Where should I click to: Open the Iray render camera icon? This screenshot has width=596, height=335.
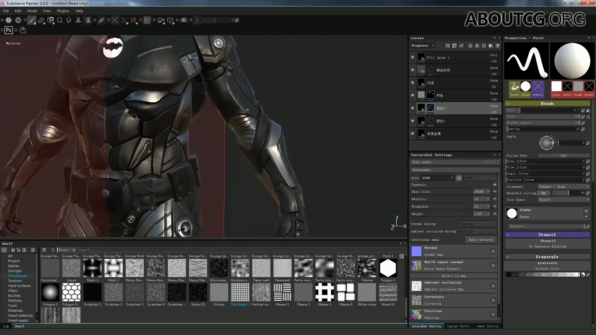point(184,20)
